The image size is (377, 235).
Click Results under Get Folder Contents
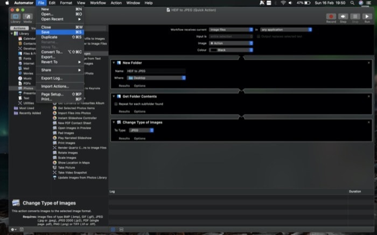coord(124,112)
